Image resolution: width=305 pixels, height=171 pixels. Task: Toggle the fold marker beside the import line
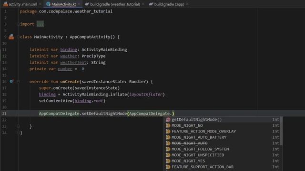[x=18, y=24]
